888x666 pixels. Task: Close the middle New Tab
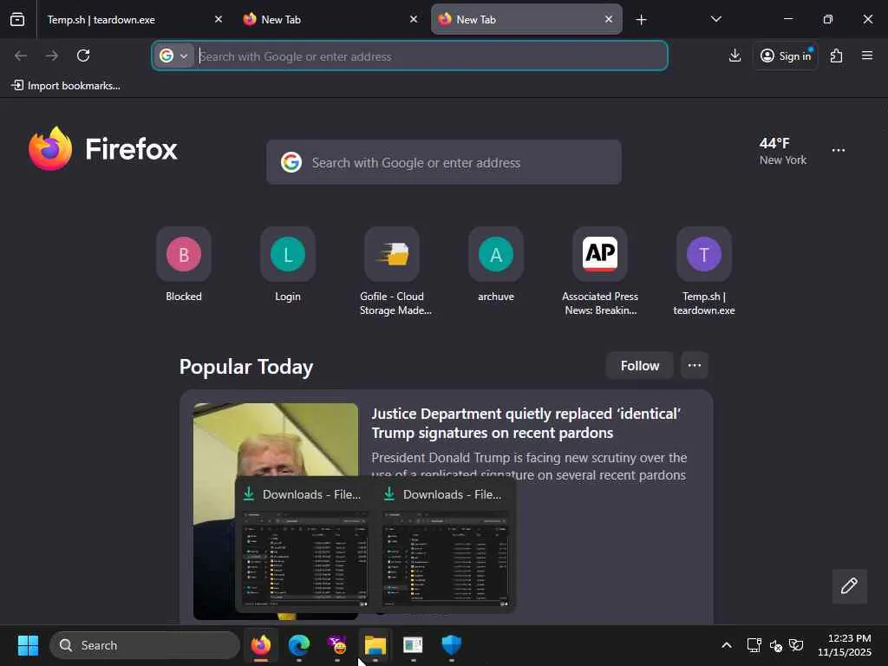coord(414,19)
